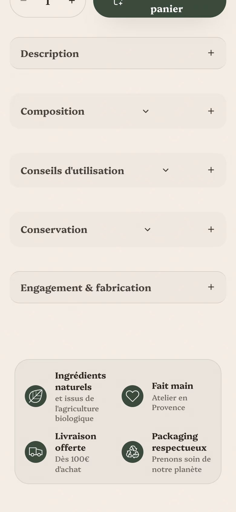Select the Description accordion title

[50, 54]
